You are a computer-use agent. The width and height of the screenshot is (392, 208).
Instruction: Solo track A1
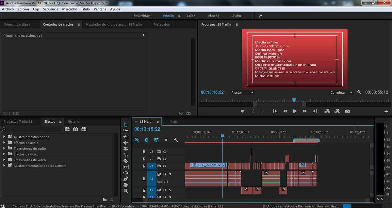pyautogui.click(x=170, y=174)
